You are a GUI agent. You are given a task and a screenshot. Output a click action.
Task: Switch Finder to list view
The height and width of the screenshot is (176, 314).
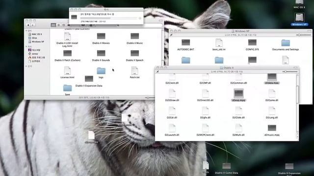click(x=58, y=25)
